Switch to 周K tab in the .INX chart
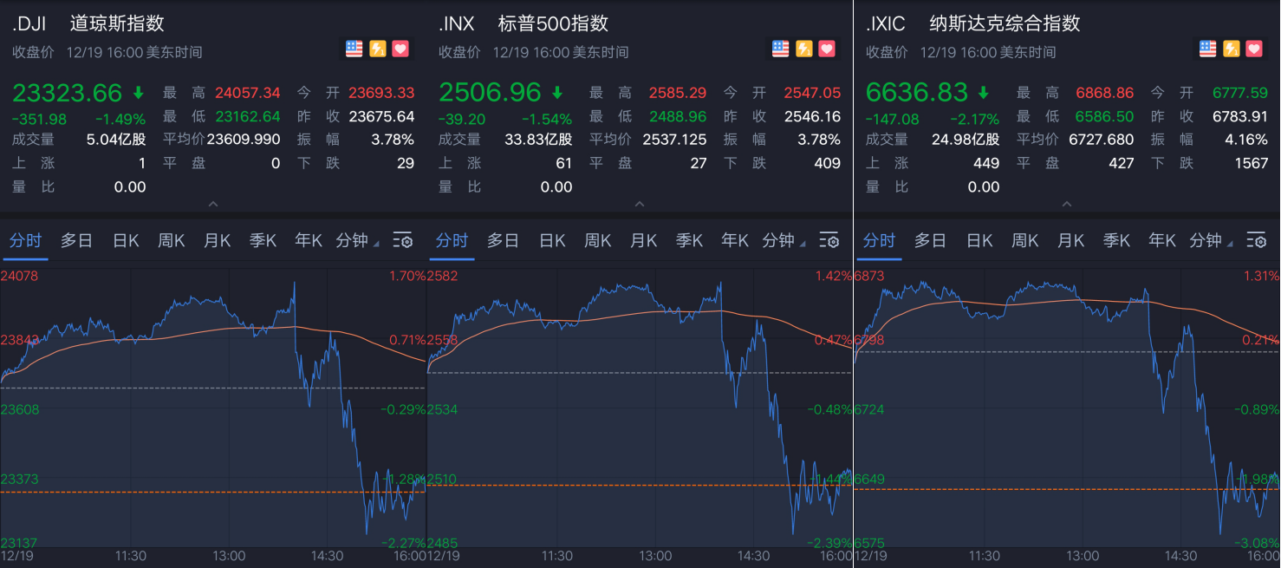The image size is (1281, 568). pos(597,240)
